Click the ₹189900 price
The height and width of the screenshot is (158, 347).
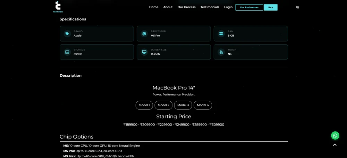[x=130, y=125]
